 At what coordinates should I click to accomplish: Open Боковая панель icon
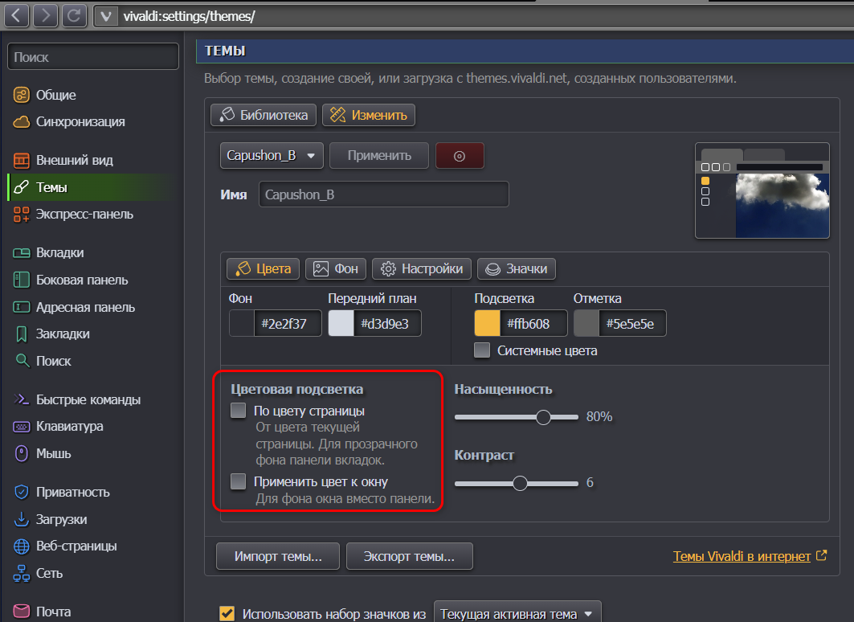(21, 280)
